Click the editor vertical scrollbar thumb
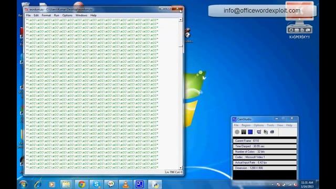This screenshot has width=336, height=189. coord(181,34)
